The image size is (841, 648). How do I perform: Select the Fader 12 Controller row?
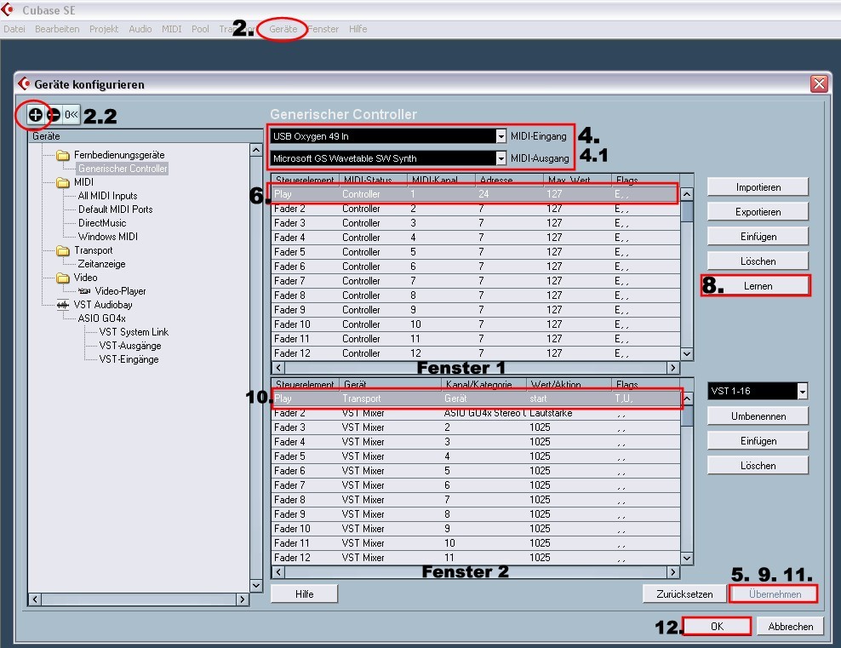[x=475, y=353]
